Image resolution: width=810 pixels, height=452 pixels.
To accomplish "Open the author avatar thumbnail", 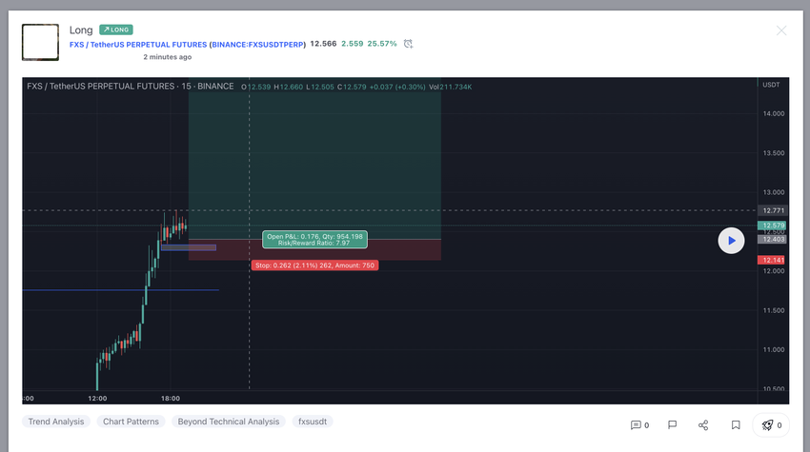I will [40, 42].
